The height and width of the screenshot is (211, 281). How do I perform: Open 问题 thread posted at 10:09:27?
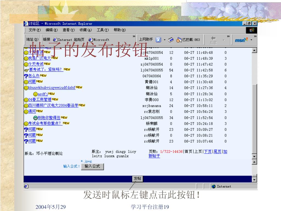pyautogui.click(x=32, y=129)
